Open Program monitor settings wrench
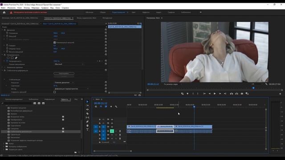 point(266,84)
